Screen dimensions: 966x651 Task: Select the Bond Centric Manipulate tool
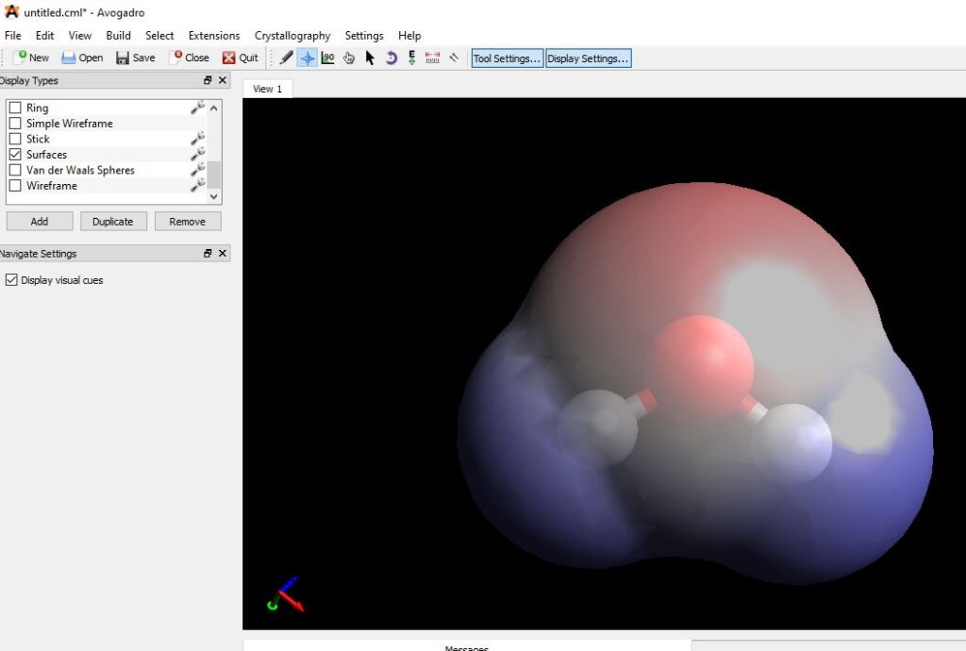pyautogui.click(x=327, y=58)
